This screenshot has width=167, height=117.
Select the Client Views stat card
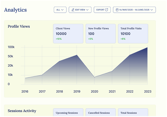[x=68, y=34]
